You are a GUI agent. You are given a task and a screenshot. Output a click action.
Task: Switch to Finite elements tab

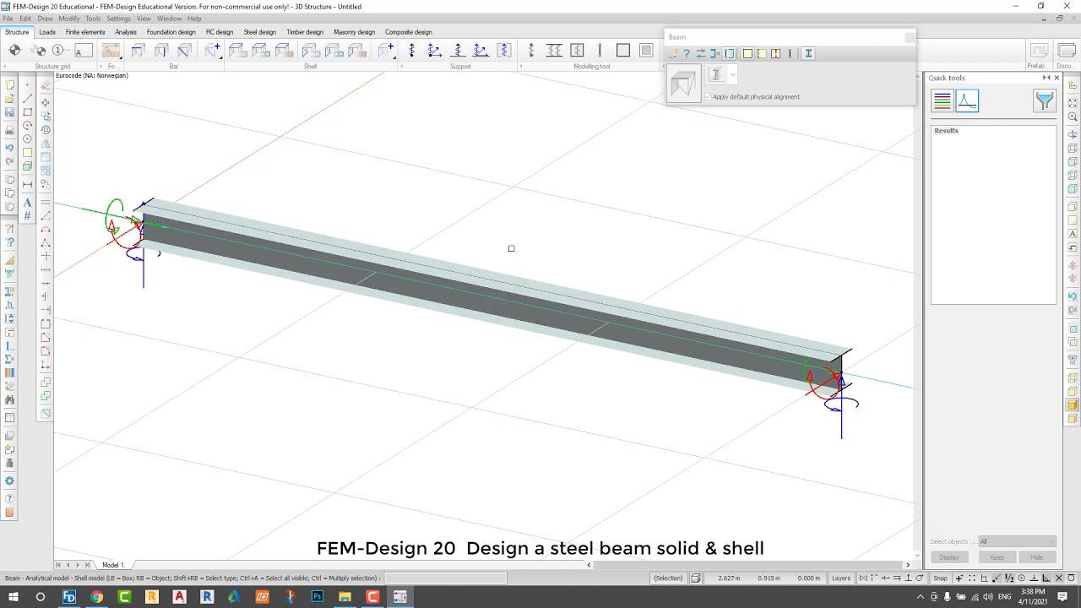[x=85, y=32]
